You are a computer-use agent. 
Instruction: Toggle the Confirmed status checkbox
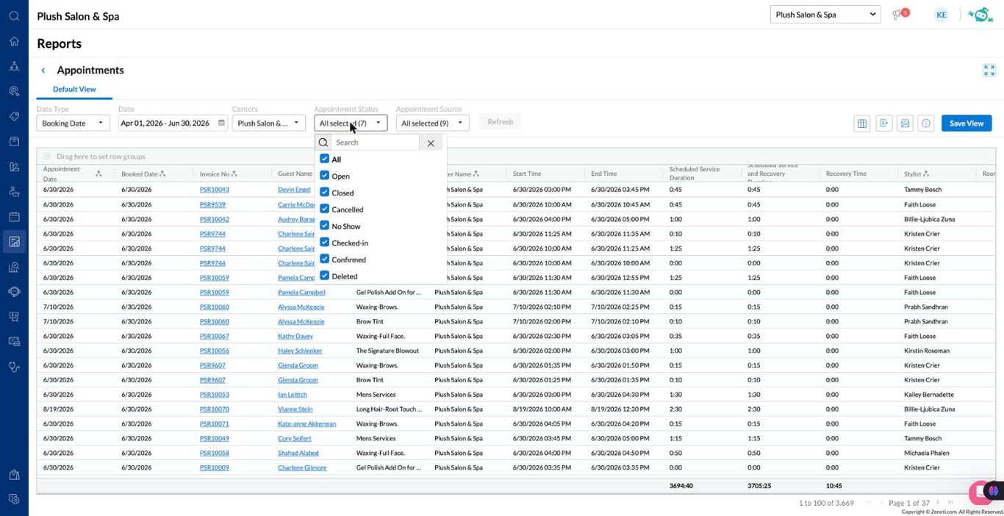pos(324,259)
